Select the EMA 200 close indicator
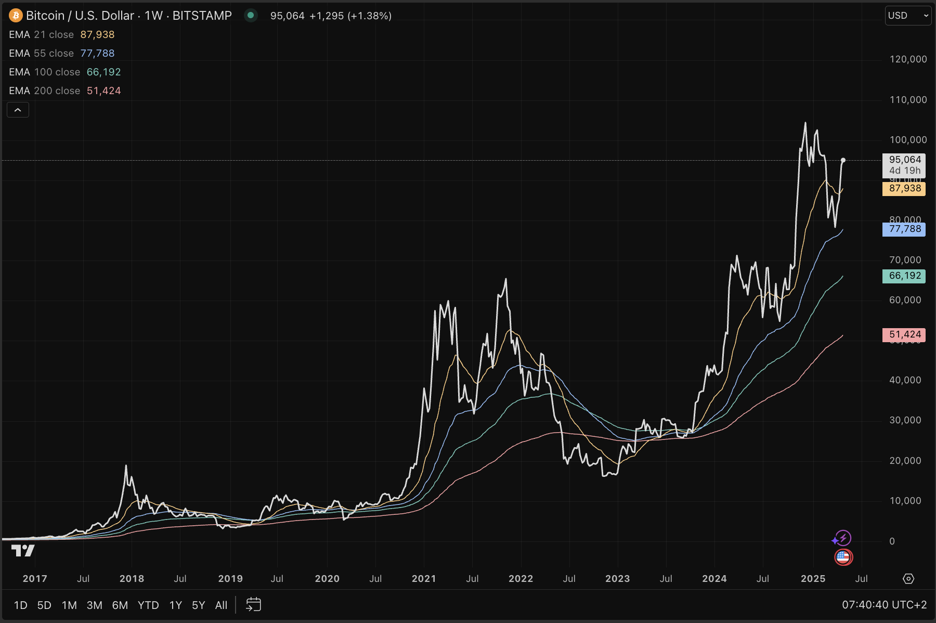The height and width of the screenshot is (623, 936). point(44,90)
